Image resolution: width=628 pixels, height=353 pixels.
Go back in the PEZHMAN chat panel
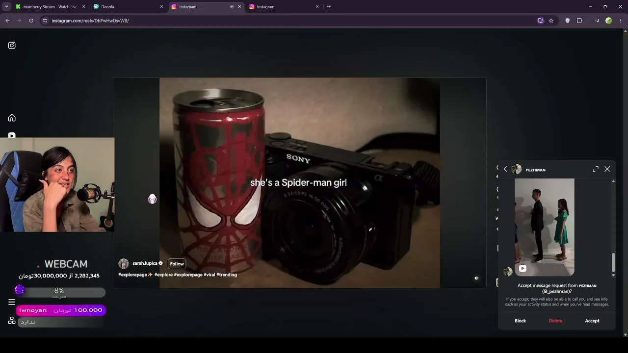505,169
